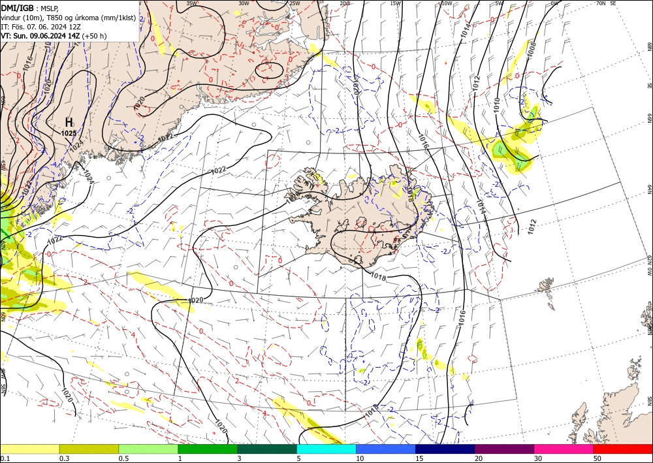Pick the cyan 5 mm legend swatch

click(x=326, y=449)
